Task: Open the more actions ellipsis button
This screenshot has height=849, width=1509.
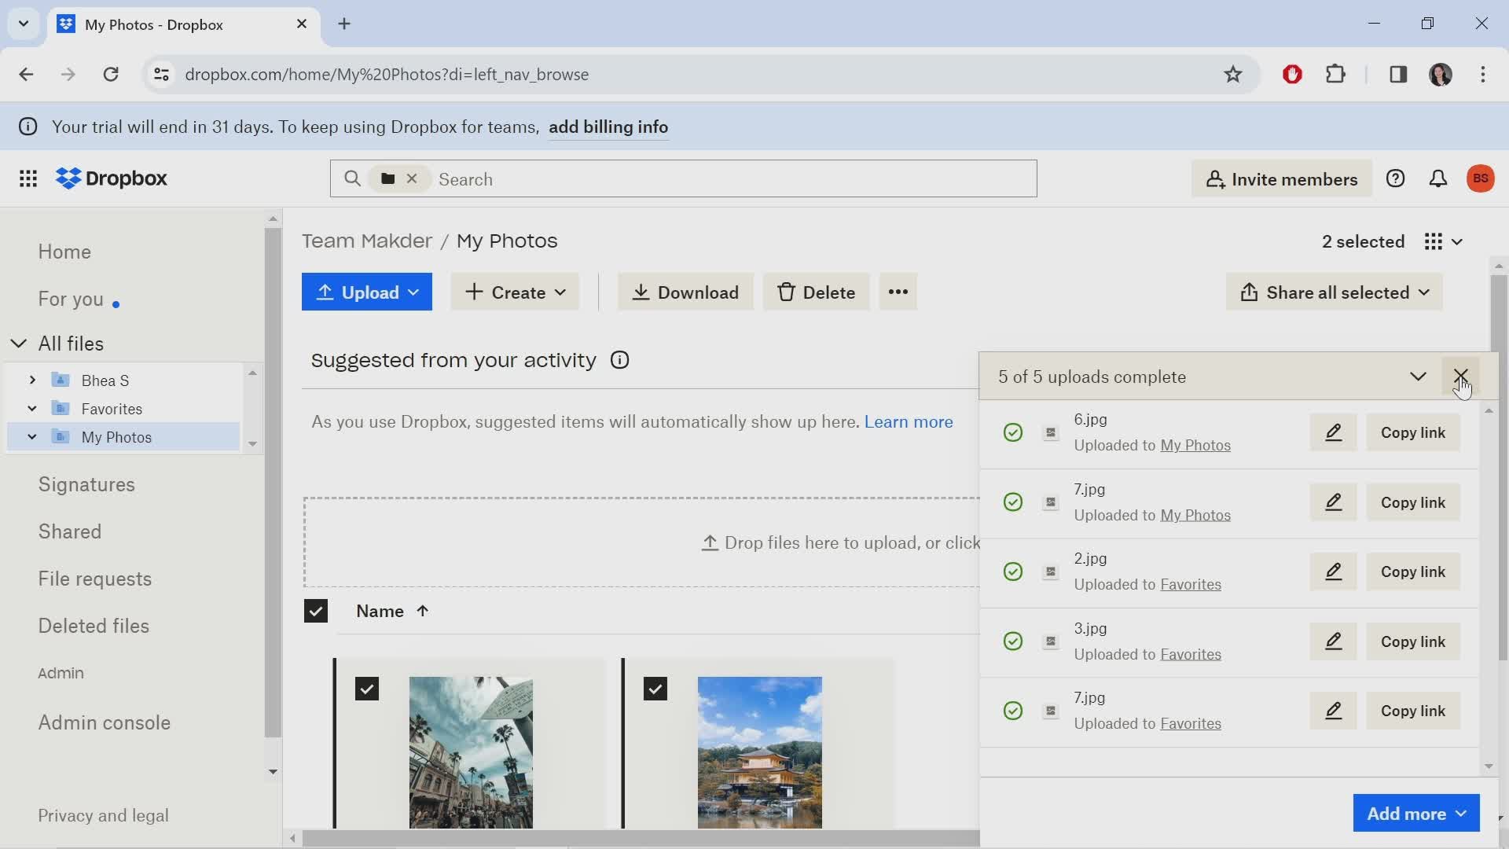Action: [x=898, y=292]
